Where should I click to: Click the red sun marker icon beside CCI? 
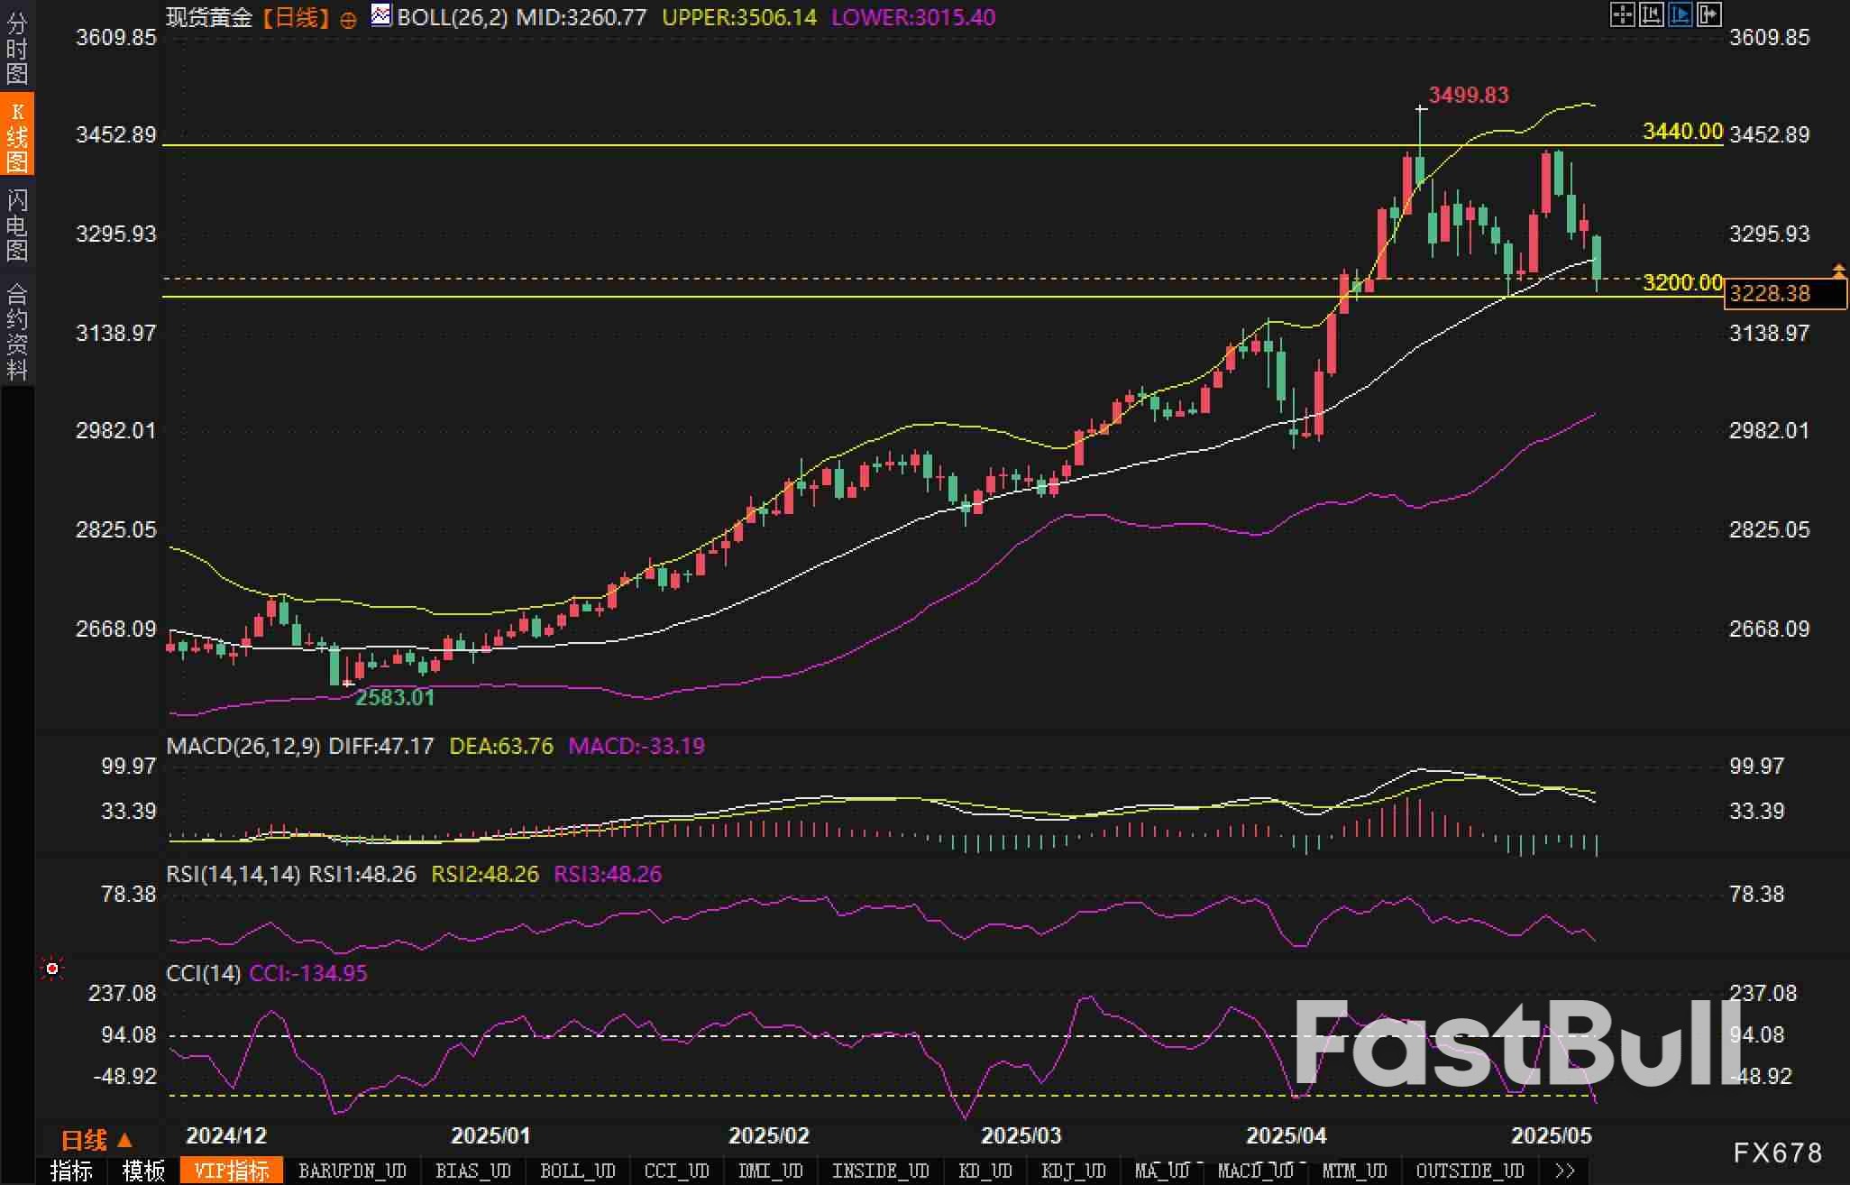52,969
